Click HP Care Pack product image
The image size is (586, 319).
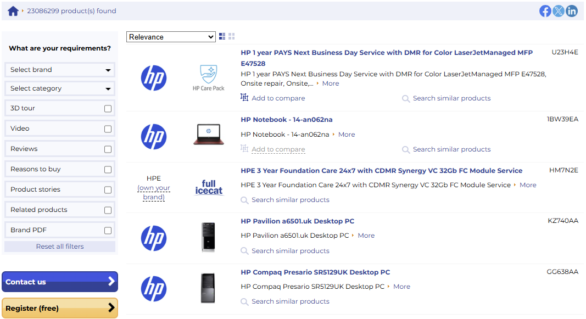(209, 78)
